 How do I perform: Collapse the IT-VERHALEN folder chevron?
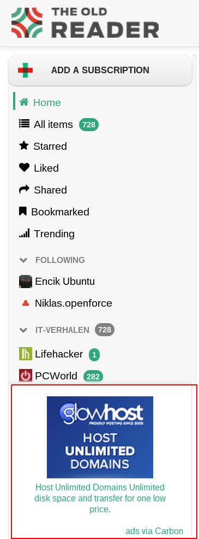click(23, 330)
